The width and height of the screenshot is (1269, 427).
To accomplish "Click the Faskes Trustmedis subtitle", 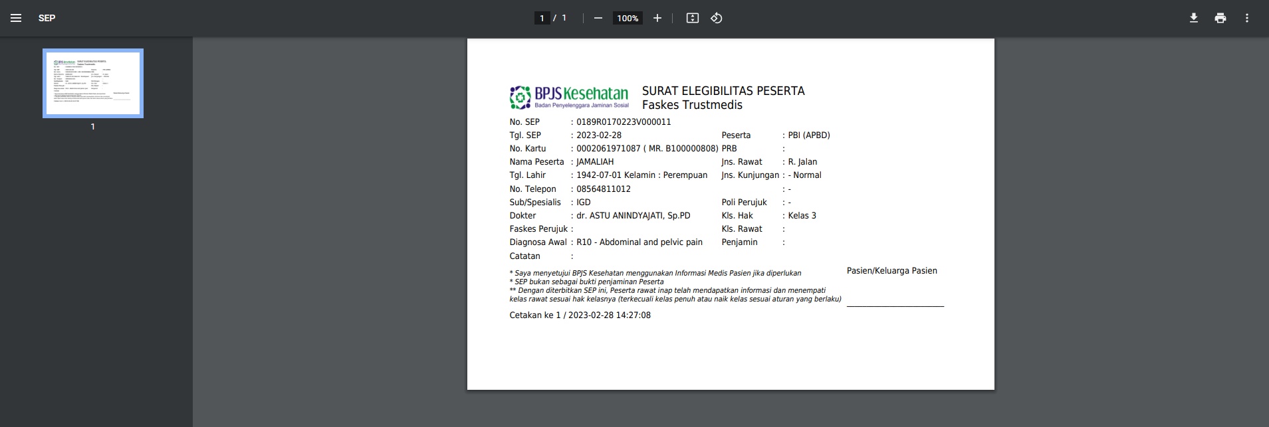I will [692, 105].
